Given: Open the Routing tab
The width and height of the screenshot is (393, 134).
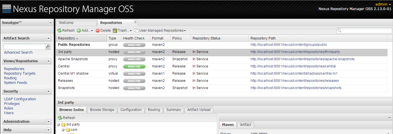Looking at the screenshot, I should [154, 110].
